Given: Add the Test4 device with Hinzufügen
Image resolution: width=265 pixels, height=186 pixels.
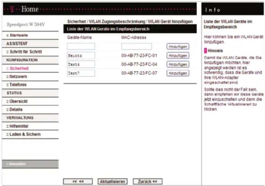Looking at the screenshot, I should (x=178, y=64).
